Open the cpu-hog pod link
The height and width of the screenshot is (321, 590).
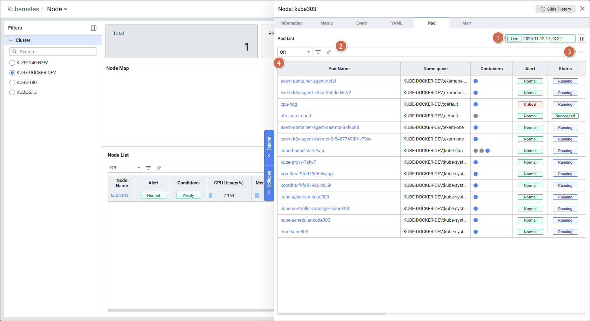289,104
